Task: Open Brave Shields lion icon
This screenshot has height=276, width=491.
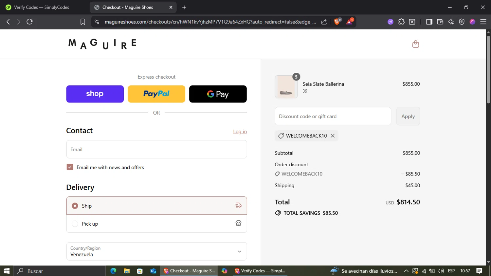Action: click(337, 22)
